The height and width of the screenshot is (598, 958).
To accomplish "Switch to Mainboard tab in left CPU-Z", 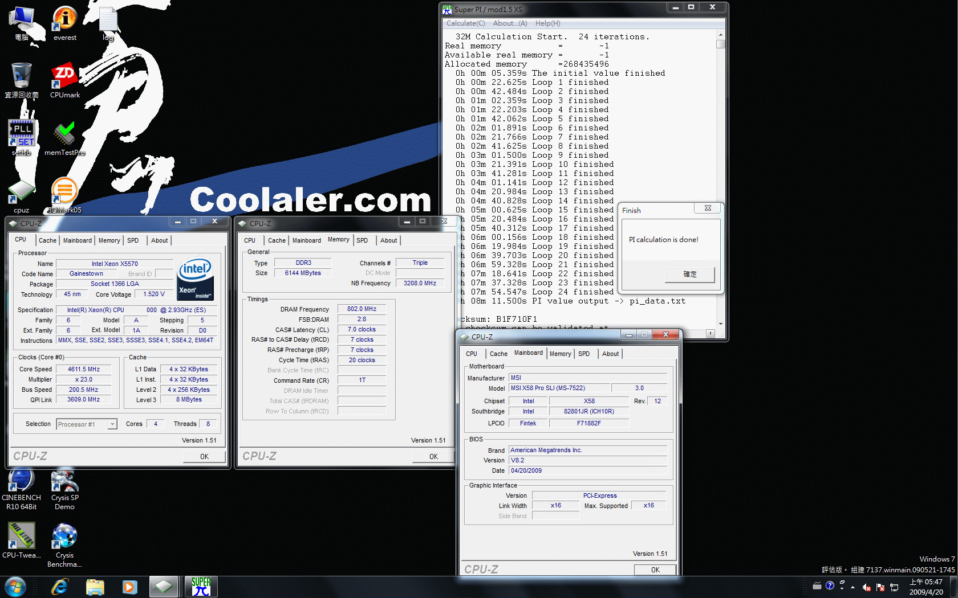I will pyautogui.click(x=78, y=240).
